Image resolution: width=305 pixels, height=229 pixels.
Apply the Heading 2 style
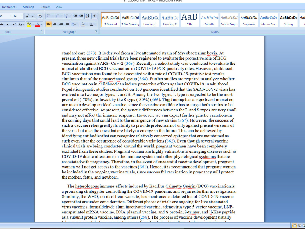[x=170, y=20]
